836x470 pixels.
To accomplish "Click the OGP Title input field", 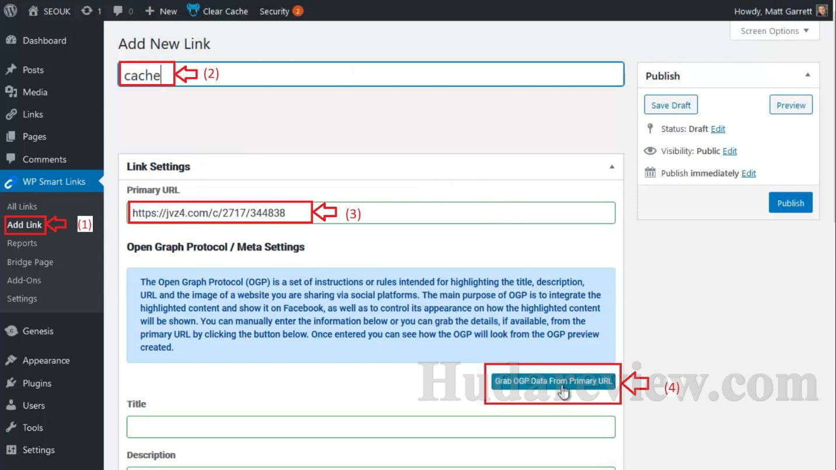I will point(371,427).
